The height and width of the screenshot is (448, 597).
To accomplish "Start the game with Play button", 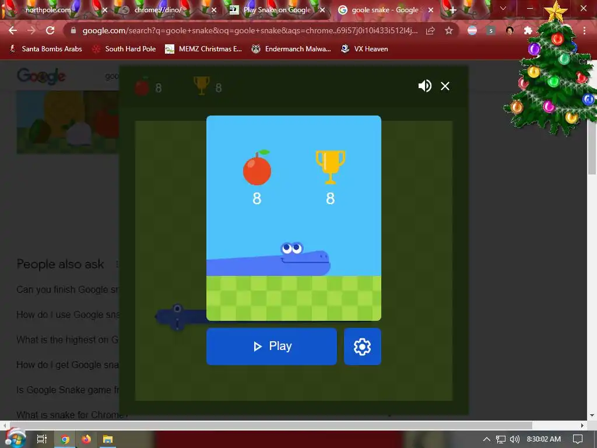I will [272, 346].
